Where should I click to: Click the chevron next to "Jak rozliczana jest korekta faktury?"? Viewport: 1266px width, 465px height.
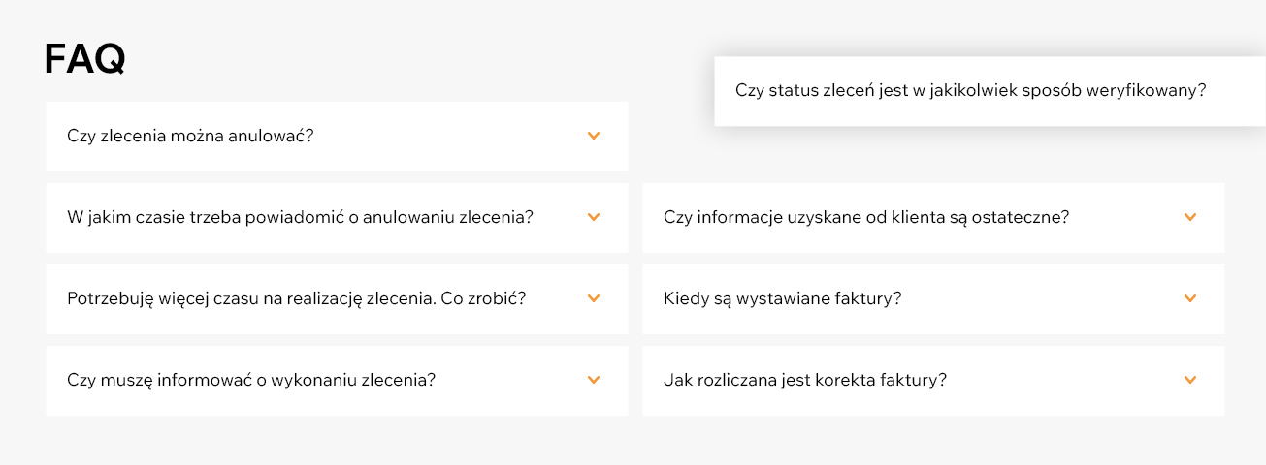(1191, 380)
